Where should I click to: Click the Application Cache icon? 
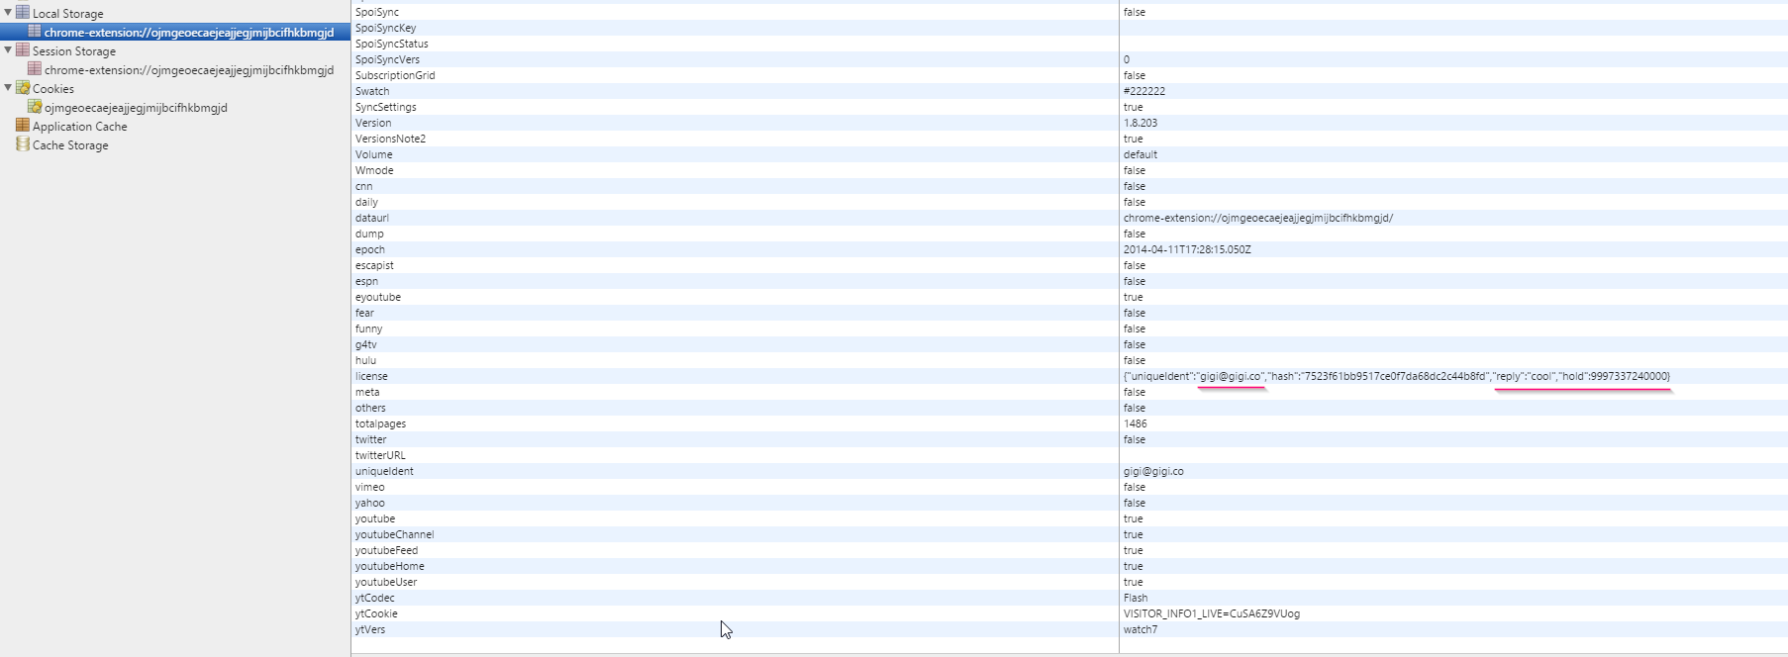point(23,125)
